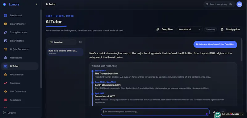This screenshot has width=247, height=118.
Task: Click the Focus Mode timer icon
Action: [6, 75]
